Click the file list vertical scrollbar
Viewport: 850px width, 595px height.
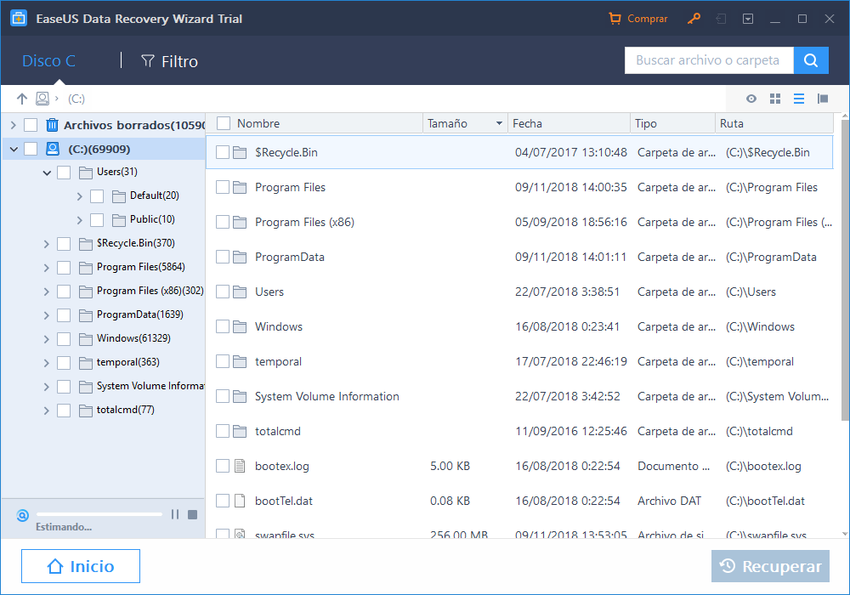(845, 269)
